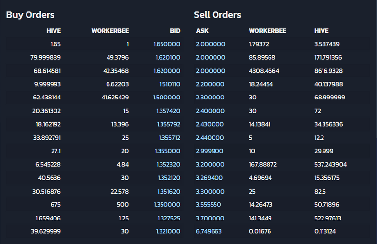This screenshot has height=244, width=377.
Task: Select the 3.555550 ask price
Action: 209,205
